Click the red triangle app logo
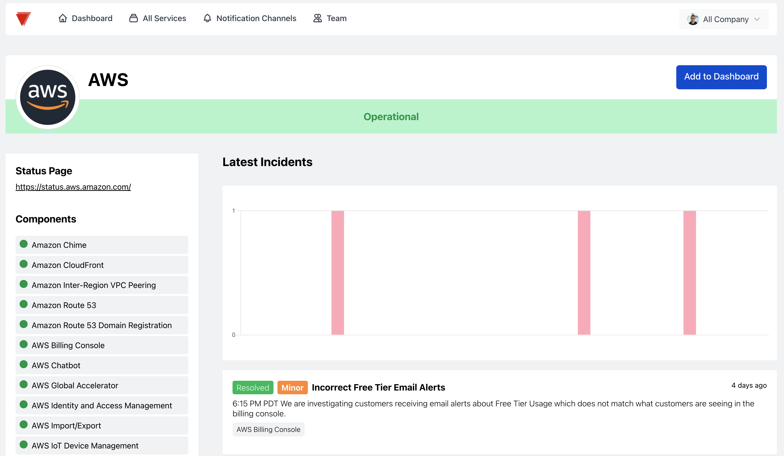Image resolution: width=784 pixels, height=456 pixels. click(23, 19)
